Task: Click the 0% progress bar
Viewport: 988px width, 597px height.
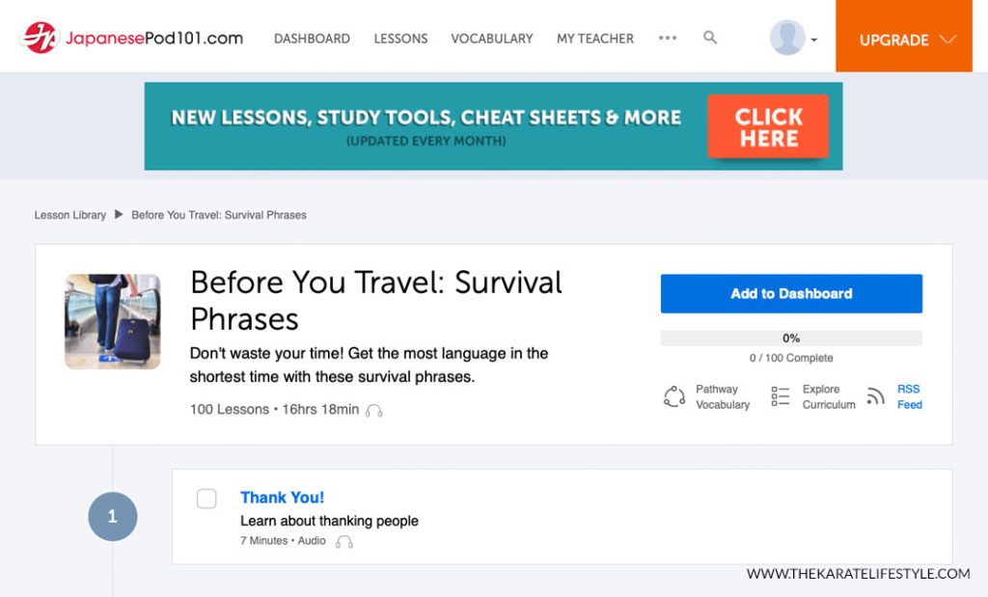Action: [791, 339]
